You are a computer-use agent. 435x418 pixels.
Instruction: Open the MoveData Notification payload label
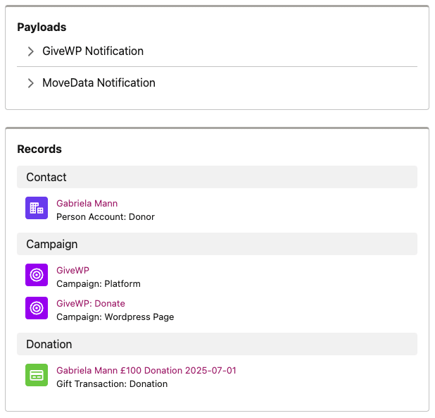pyautogui.click(x=99, y=82)
